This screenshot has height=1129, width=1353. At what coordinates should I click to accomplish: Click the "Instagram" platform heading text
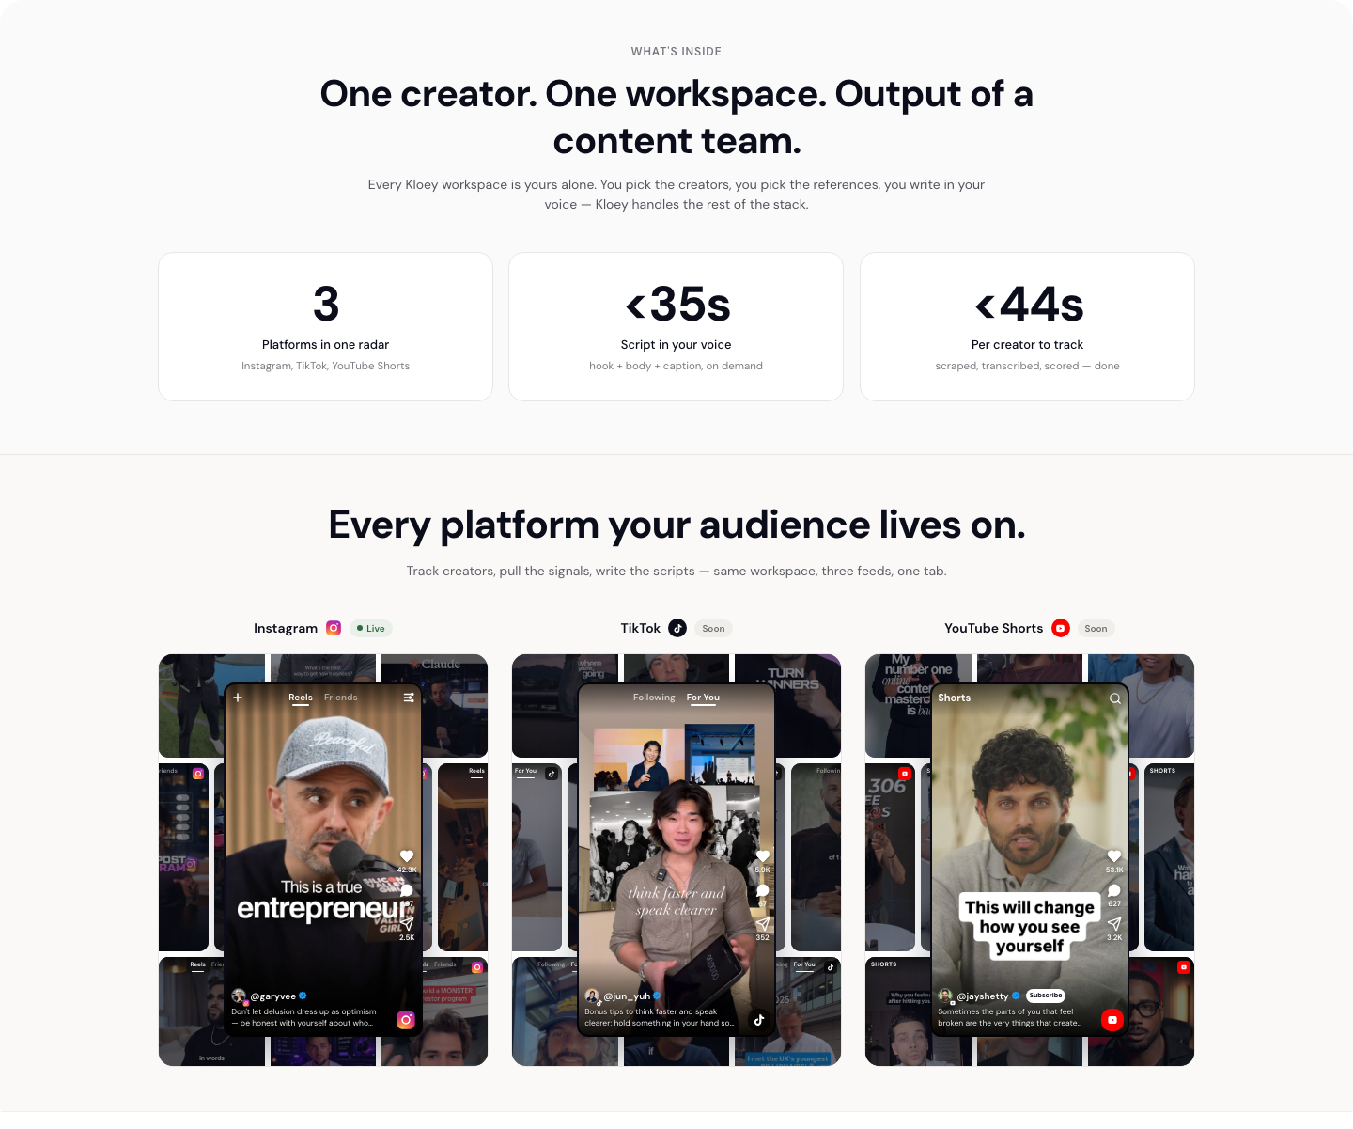[286, 628]
